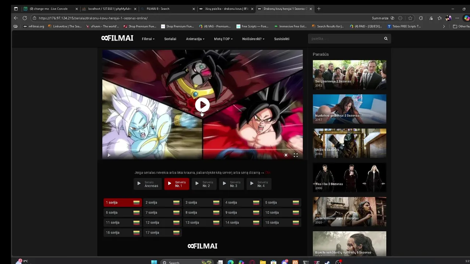Switch to the FILMAI 8 - Search tab

point(168,9)
